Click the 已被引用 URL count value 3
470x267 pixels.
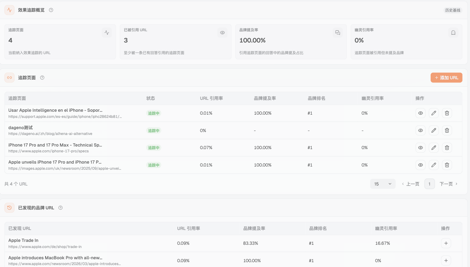126,40
